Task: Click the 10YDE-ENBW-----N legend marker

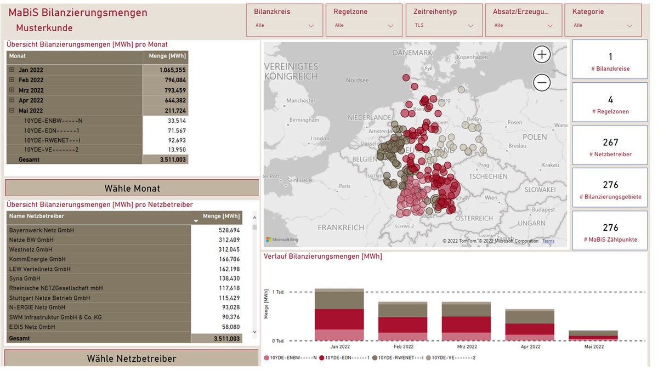Action: (x=266, y=357)
